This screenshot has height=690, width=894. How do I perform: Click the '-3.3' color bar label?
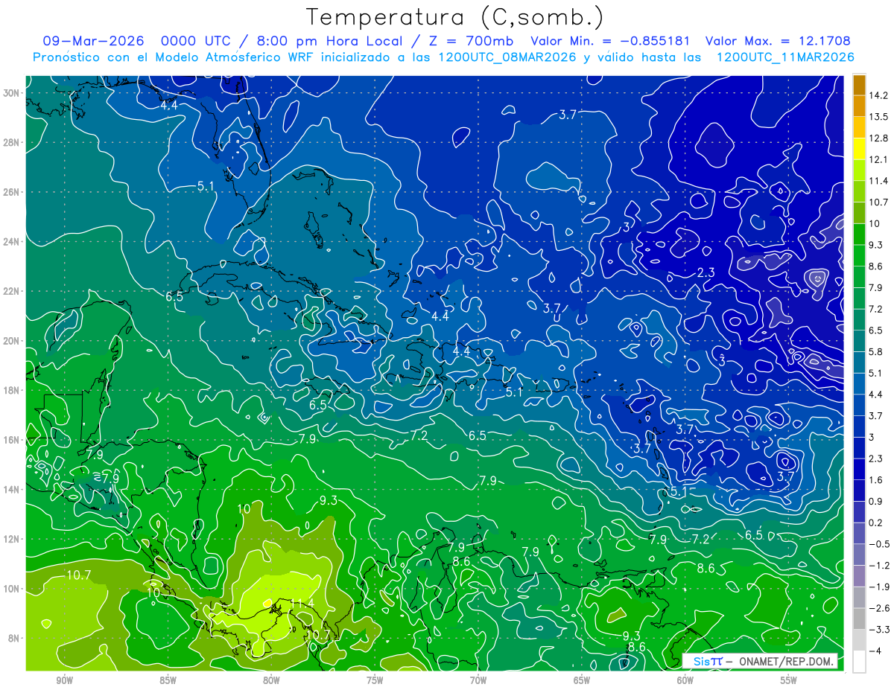pos(878,630)
